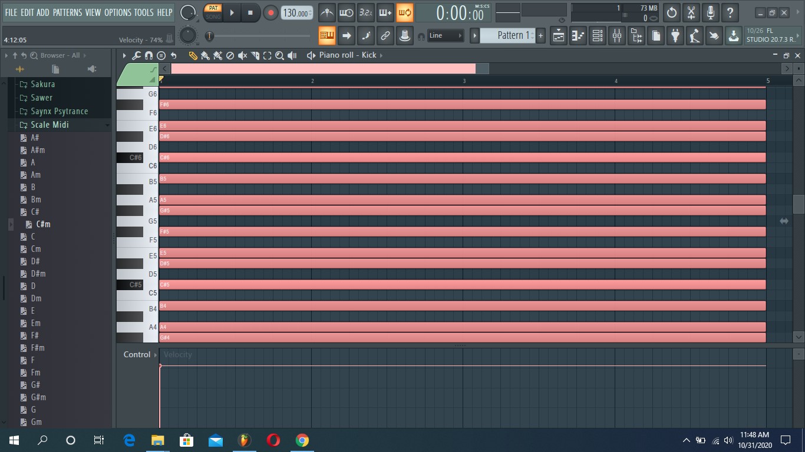The width and height of the screenshot is (805, 452).
Task: Open the Line snap dropdown
Action: tap(446, 36)
